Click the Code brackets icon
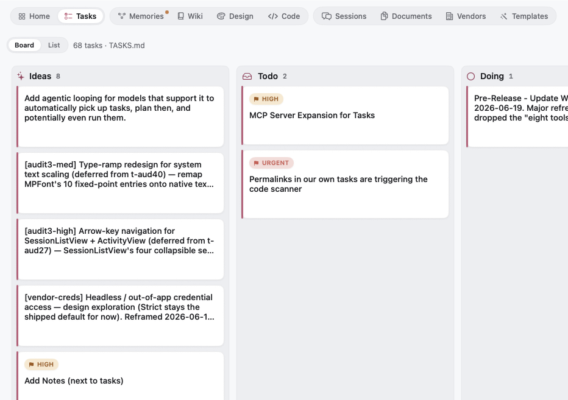The image size is (568, 400). pos(273,16)
